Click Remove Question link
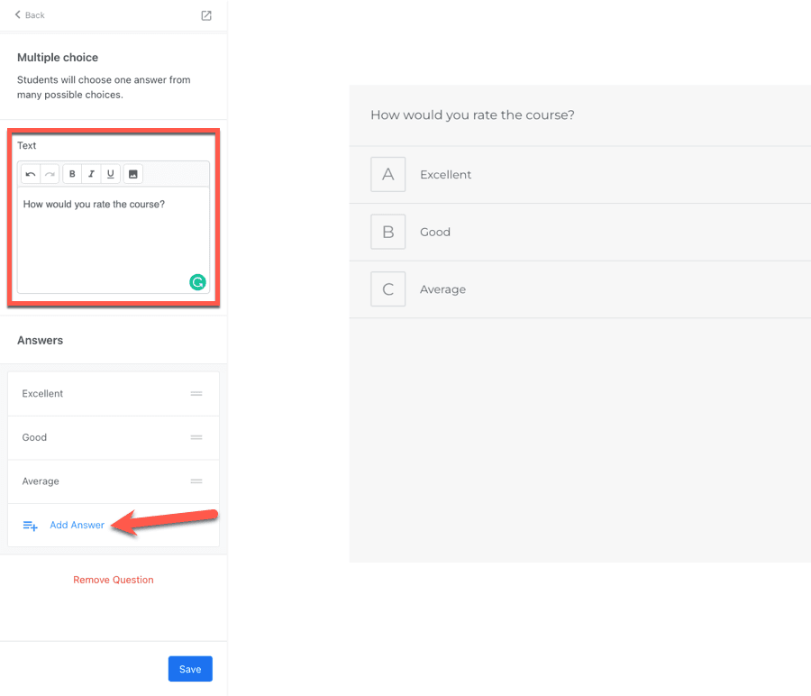This screenshot has width=811, height=696. 114,580
